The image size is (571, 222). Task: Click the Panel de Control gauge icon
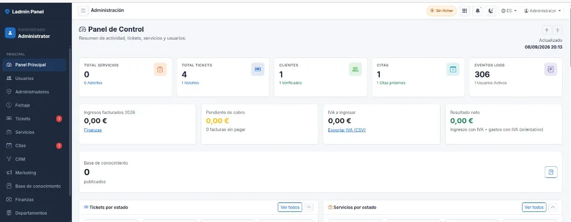(83, 30)
